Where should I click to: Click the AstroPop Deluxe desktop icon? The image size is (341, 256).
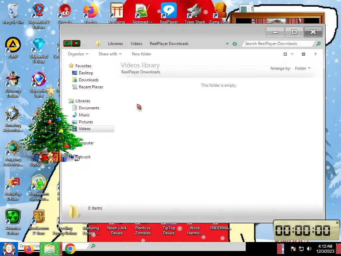click(13, 188)
